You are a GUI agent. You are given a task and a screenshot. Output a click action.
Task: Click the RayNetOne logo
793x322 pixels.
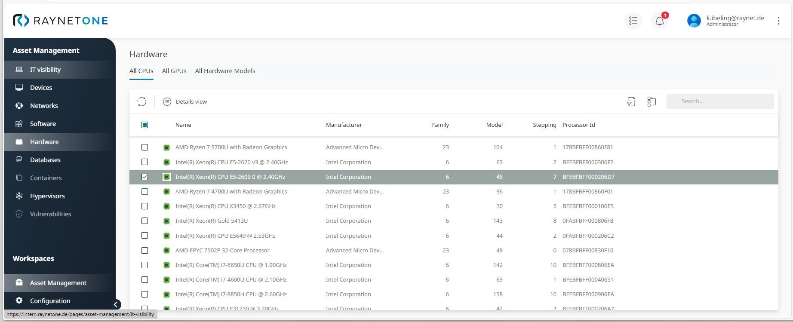click(x=60, y=21)
